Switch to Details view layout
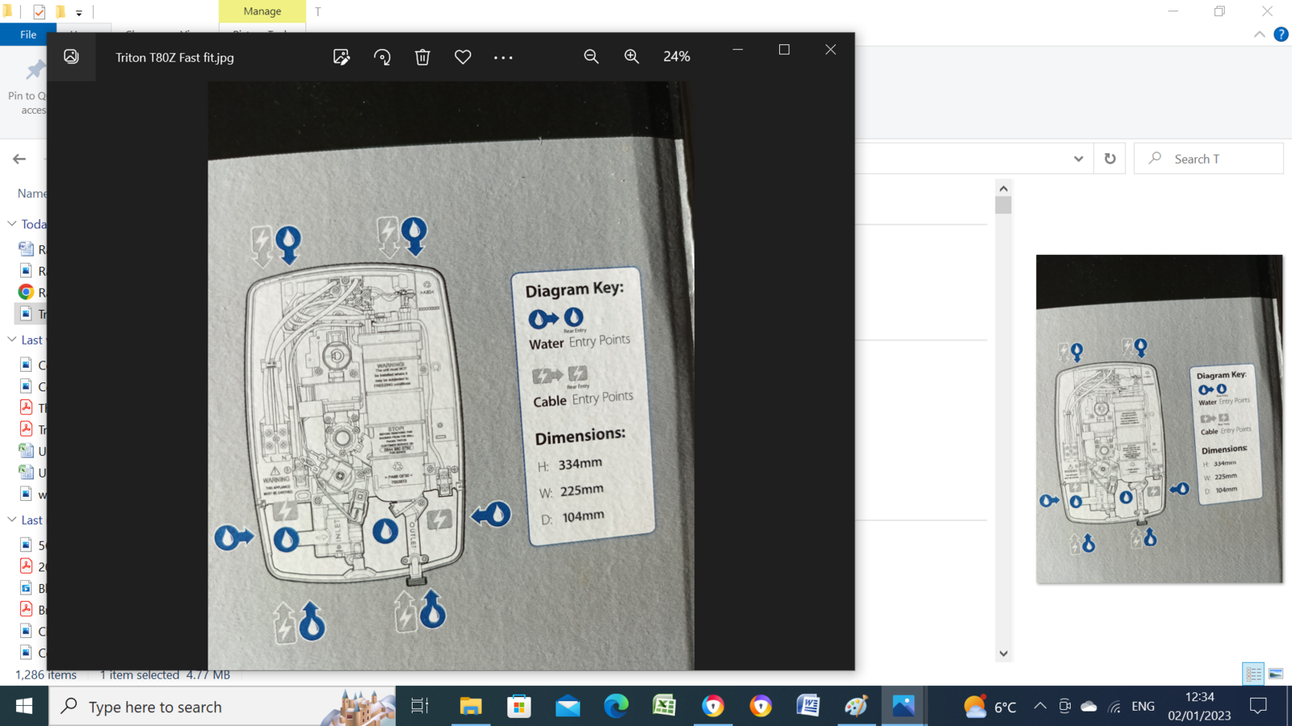The height and width of the screenshot is (726, 1292). [1253, 673]
